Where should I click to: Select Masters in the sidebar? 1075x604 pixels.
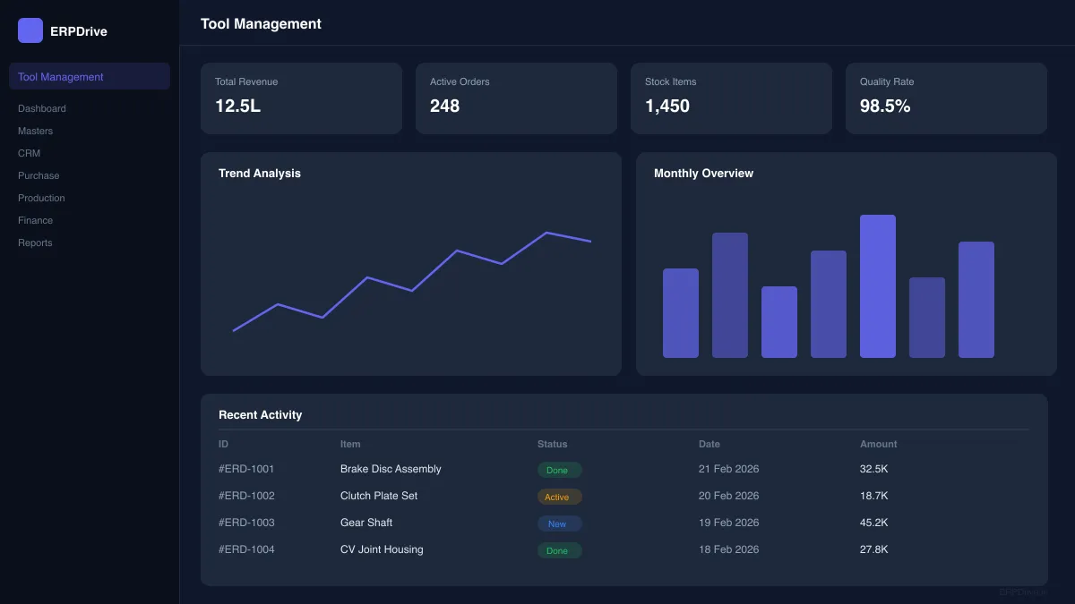tap(36, 131)
